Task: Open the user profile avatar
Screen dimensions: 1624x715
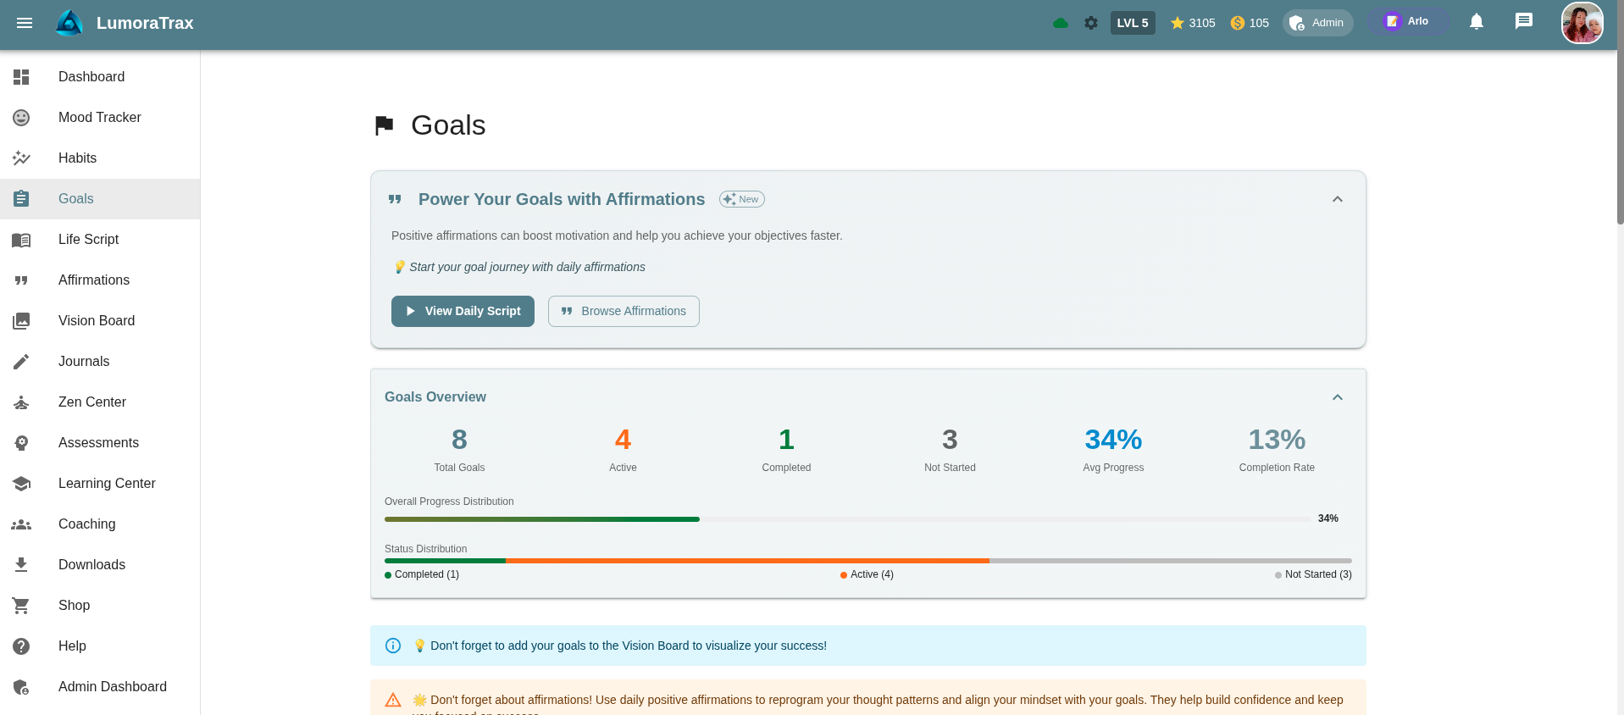Action: pyautogui.click(x=1582, y=23)
